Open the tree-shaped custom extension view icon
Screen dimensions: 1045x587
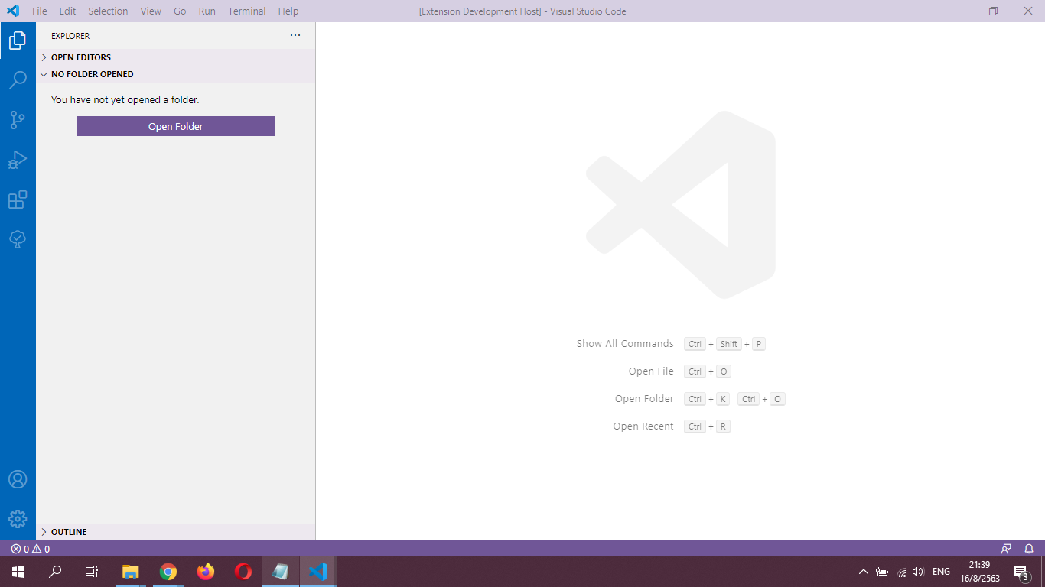[x=18, y=239]
